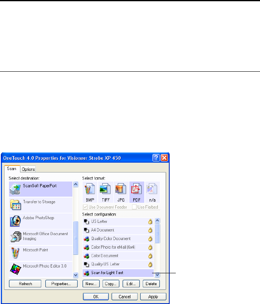Select the Microsoft Photo Editor 3.0 icon
260x304 pixels.
pos(16,269)
